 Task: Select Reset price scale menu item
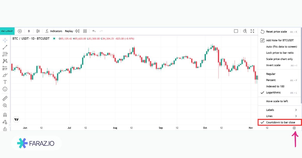276,32
